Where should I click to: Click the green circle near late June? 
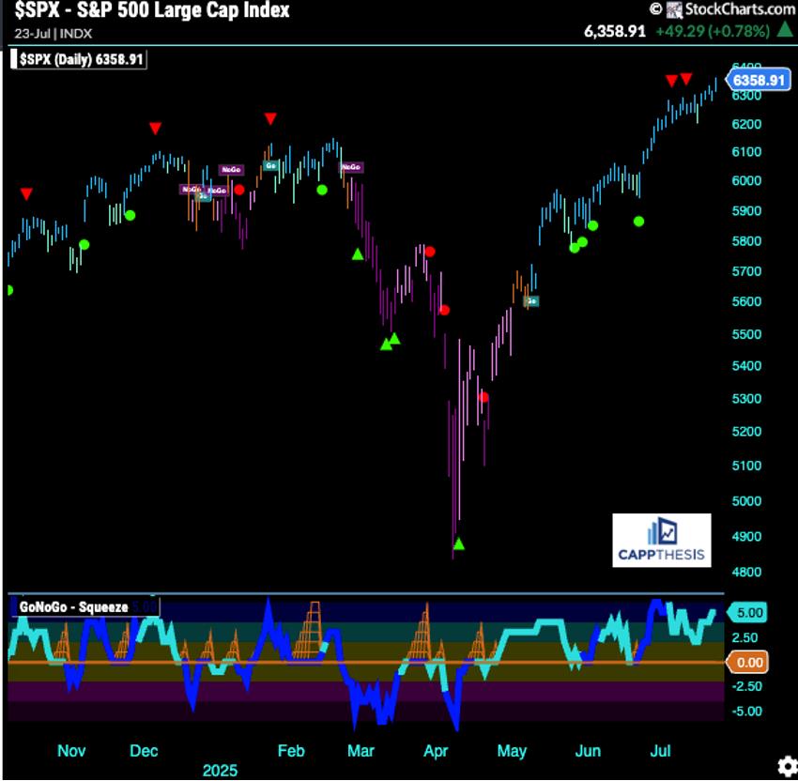pyautogui.click(x=639, y=222)
